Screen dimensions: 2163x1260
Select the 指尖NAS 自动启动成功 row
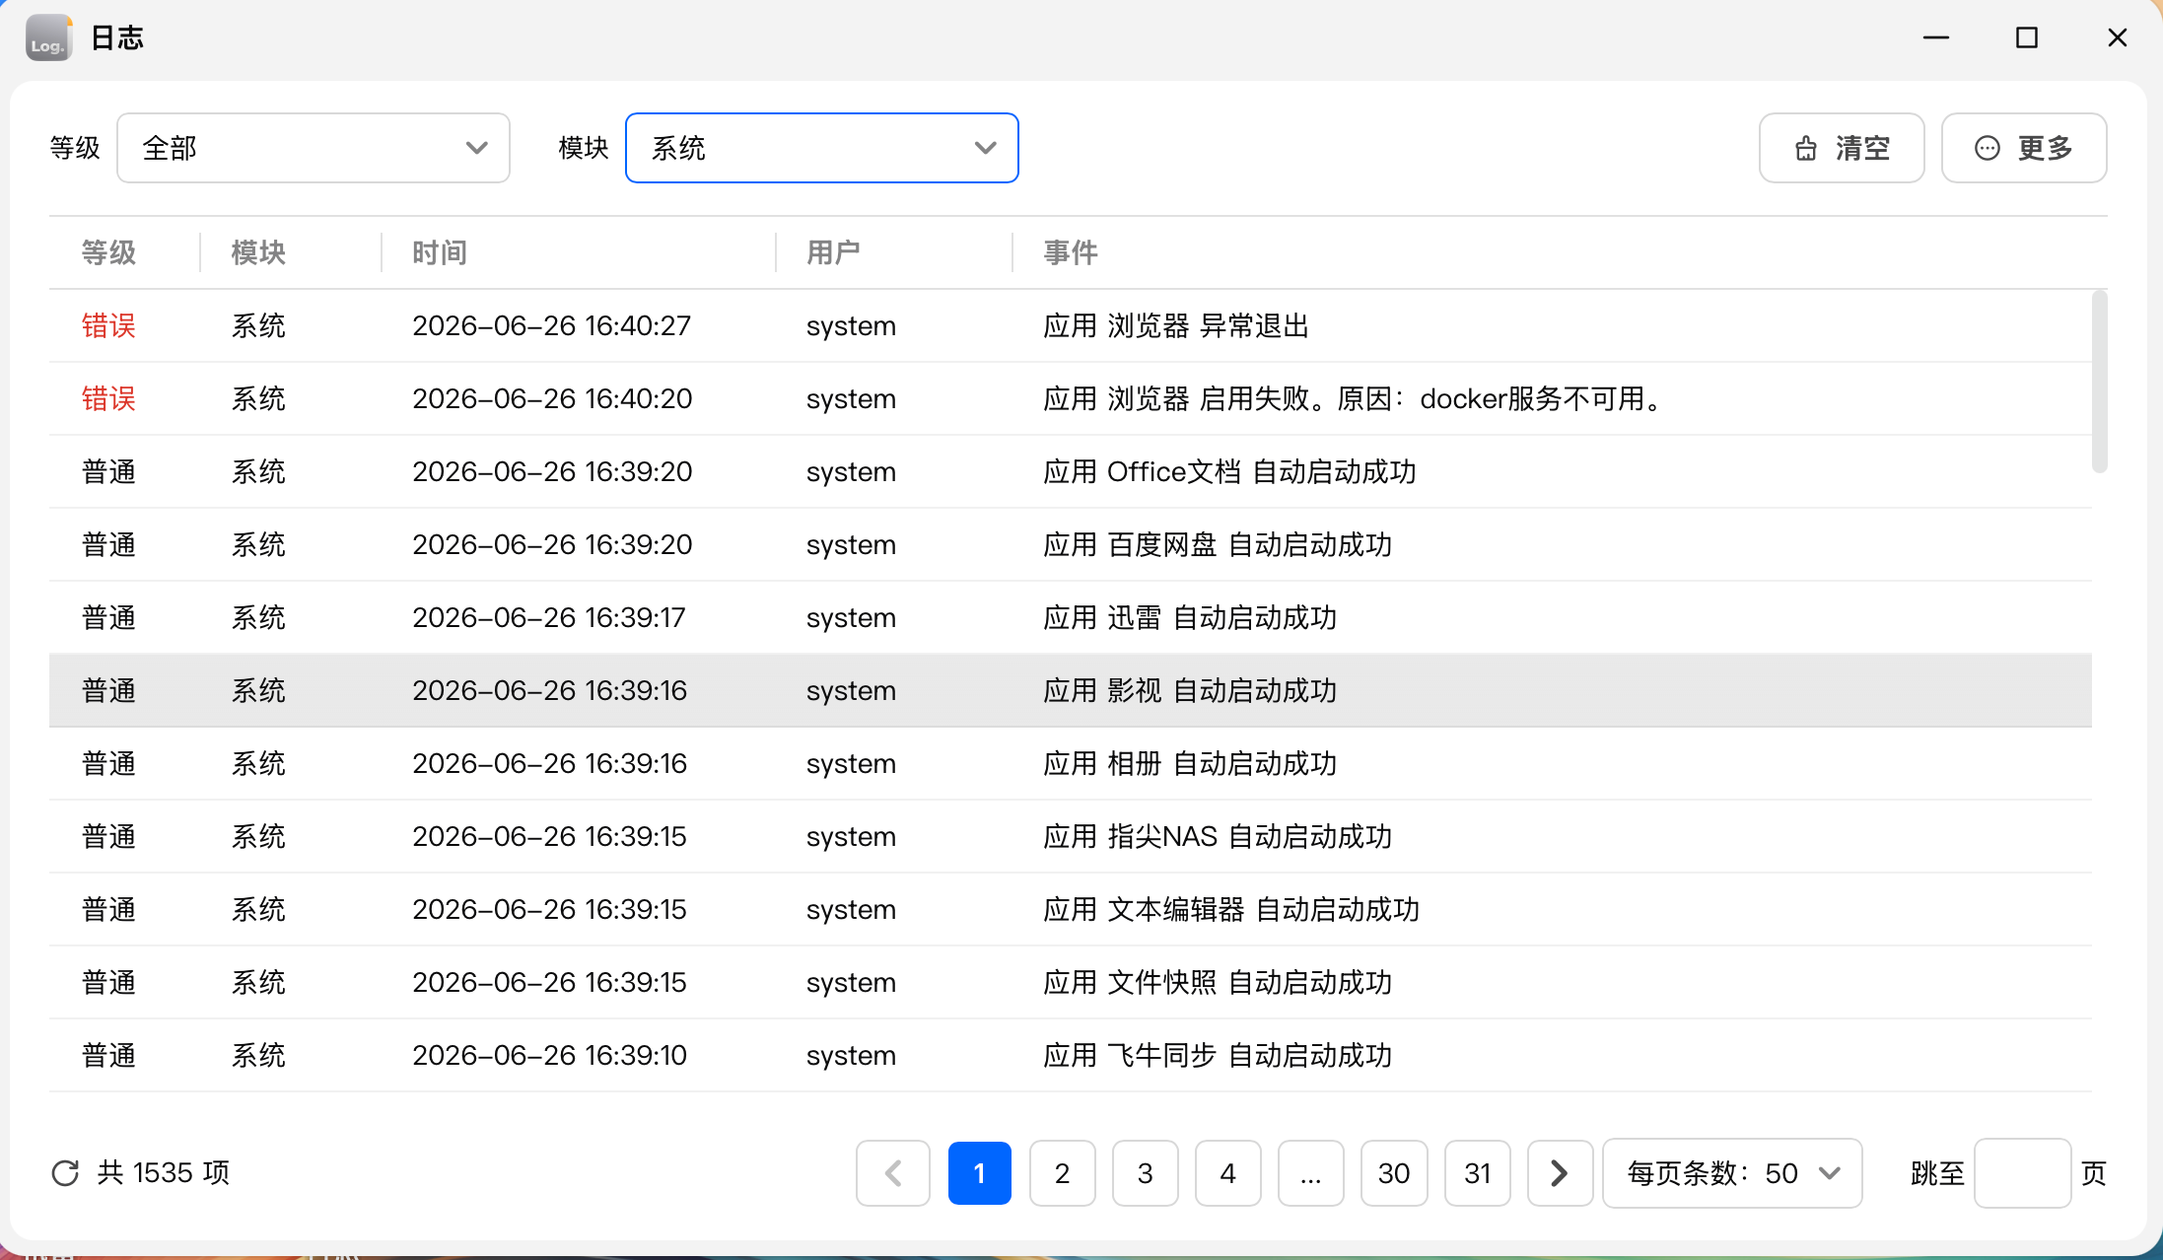(1071, 836)
